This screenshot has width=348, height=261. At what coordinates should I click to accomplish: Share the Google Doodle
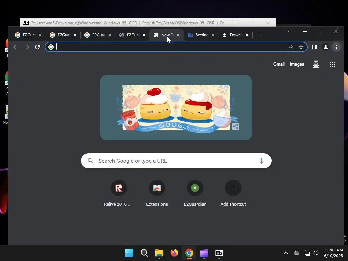pos(236,126)
